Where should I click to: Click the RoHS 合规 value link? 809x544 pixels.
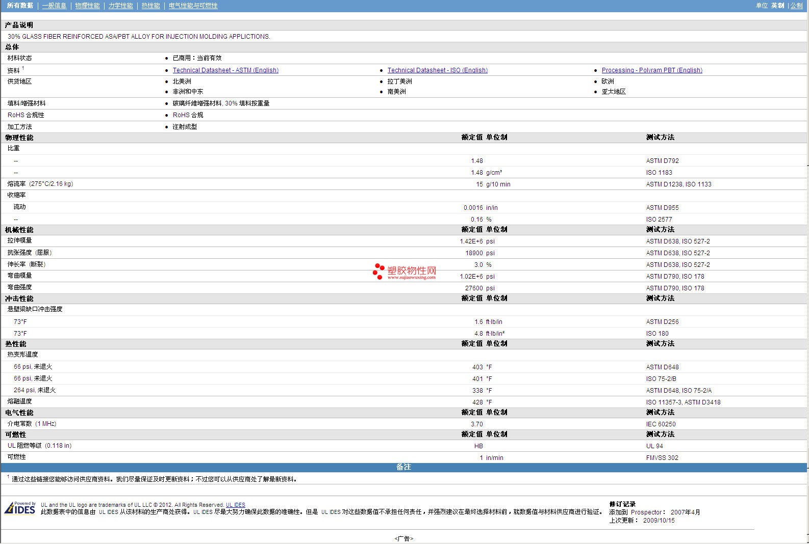(x=188, y=115)
